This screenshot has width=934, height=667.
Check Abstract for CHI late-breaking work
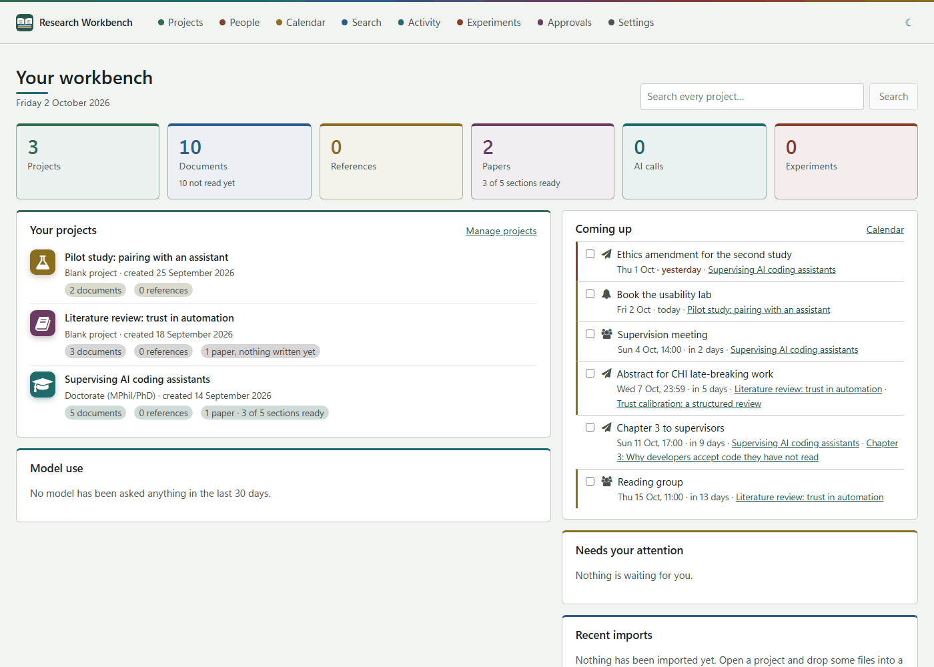point(590,374)
